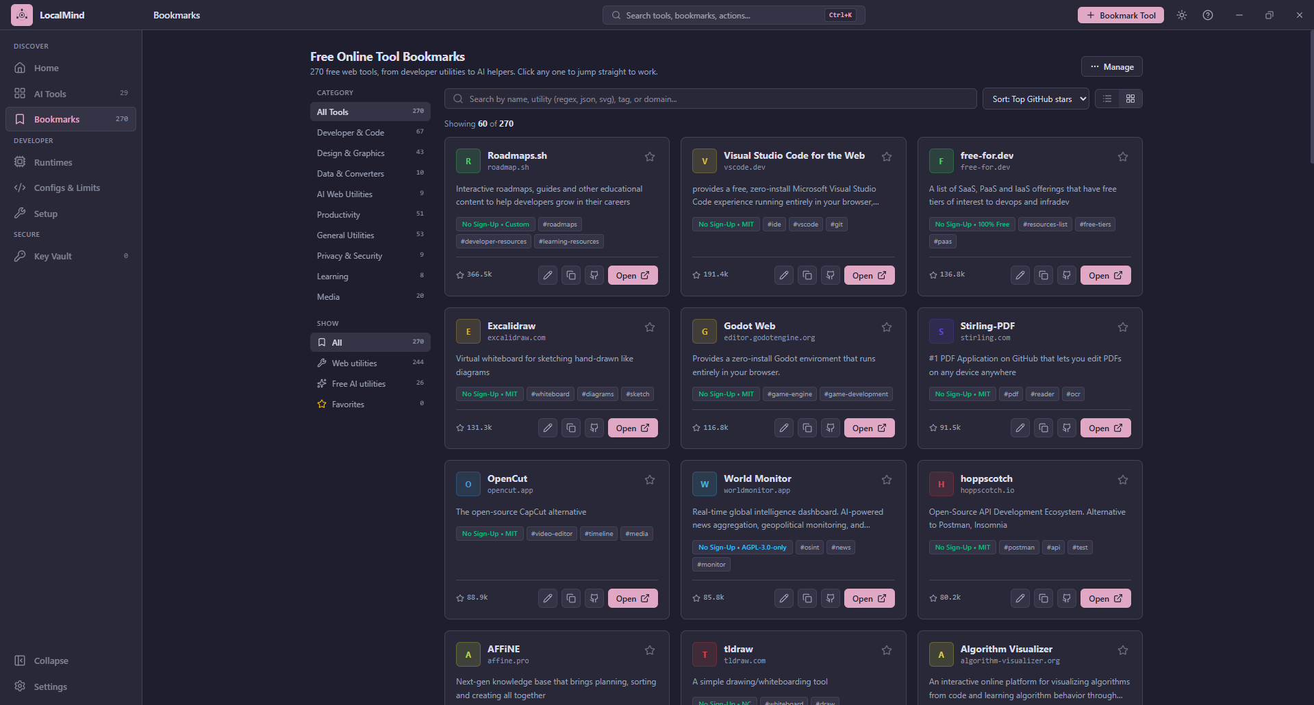Click the search by name filter field

click(710, 99)
